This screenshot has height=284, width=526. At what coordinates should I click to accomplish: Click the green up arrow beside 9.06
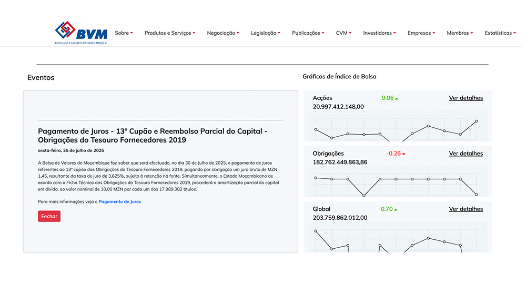click(x=397, y=98)
